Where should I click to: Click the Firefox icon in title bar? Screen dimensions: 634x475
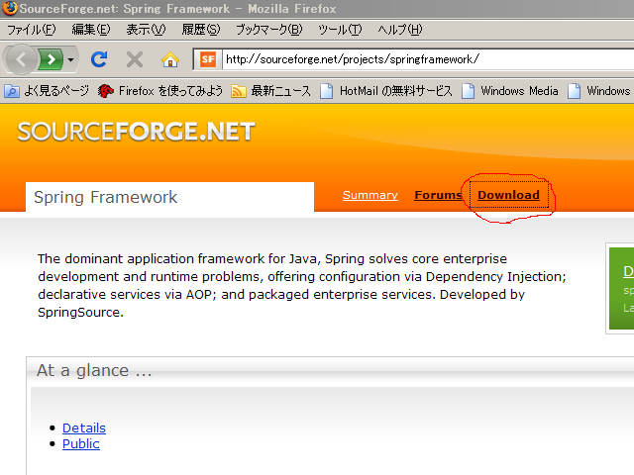pos(9,8)
